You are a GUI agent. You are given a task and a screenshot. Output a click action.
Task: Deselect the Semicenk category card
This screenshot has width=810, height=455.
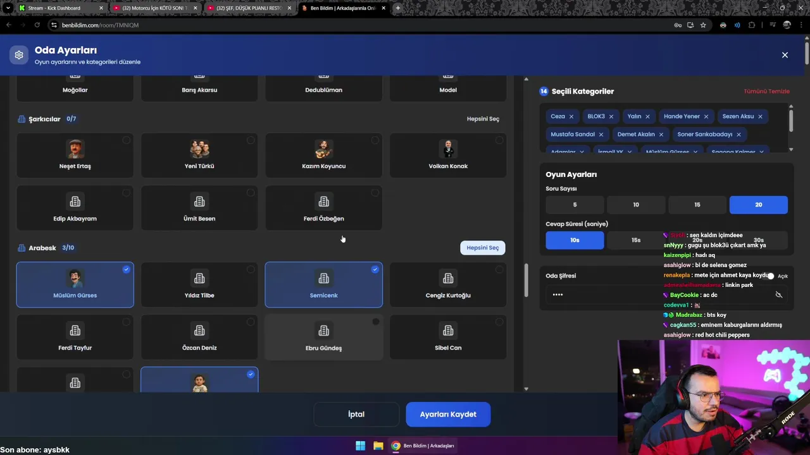coord(323,284)
